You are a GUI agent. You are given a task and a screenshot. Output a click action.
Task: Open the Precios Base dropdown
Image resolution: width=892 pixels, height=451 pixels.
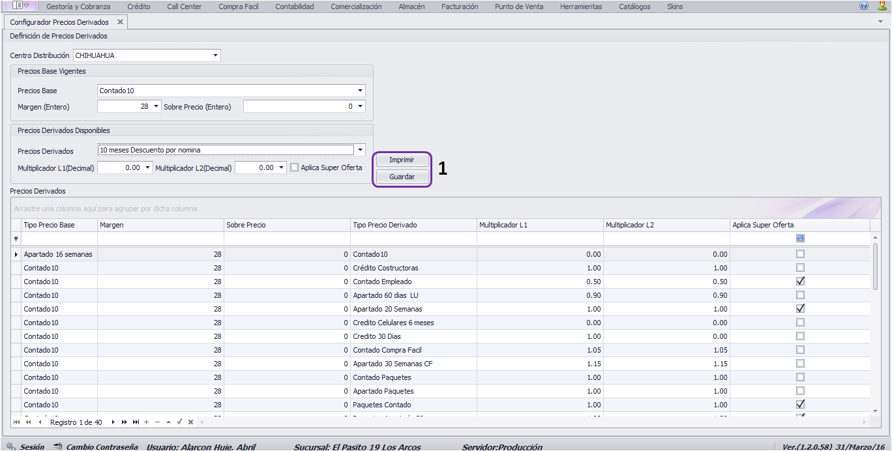360,91
